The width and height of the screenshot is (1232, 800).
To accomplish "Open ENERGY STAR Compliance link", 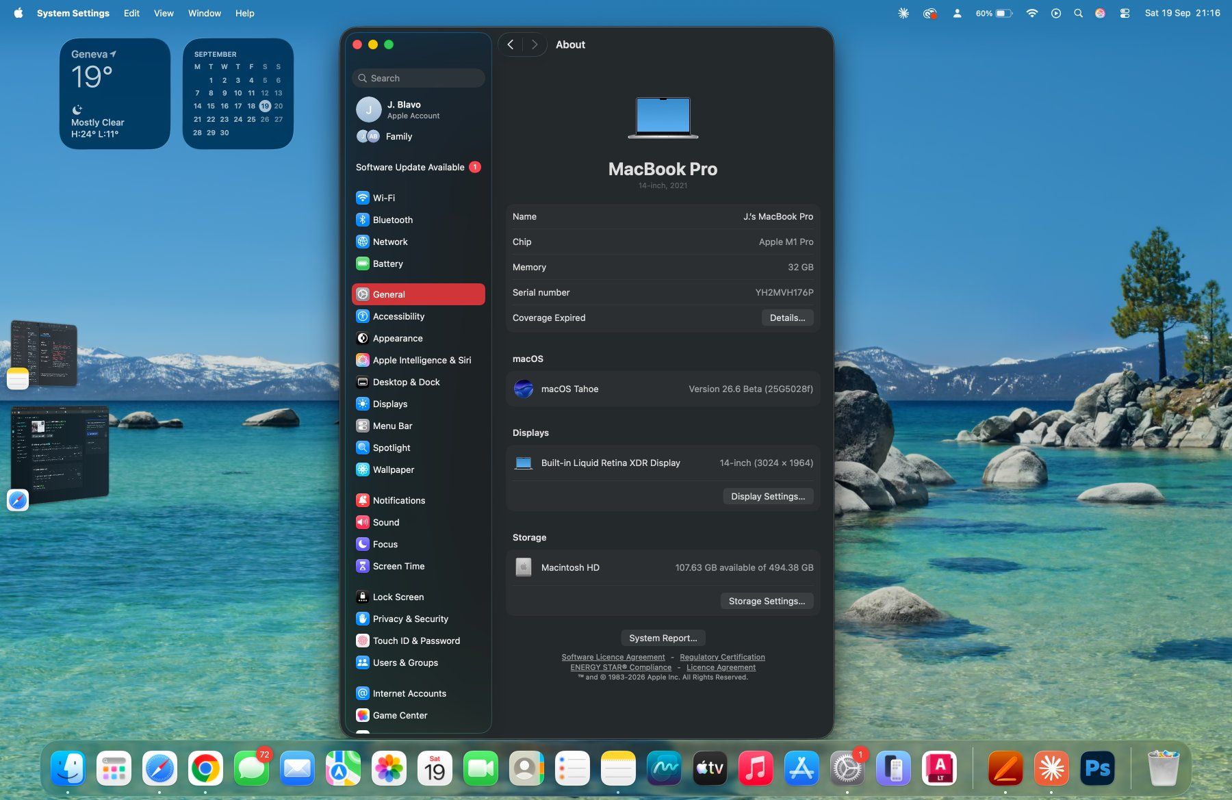I will click(621, 667).
